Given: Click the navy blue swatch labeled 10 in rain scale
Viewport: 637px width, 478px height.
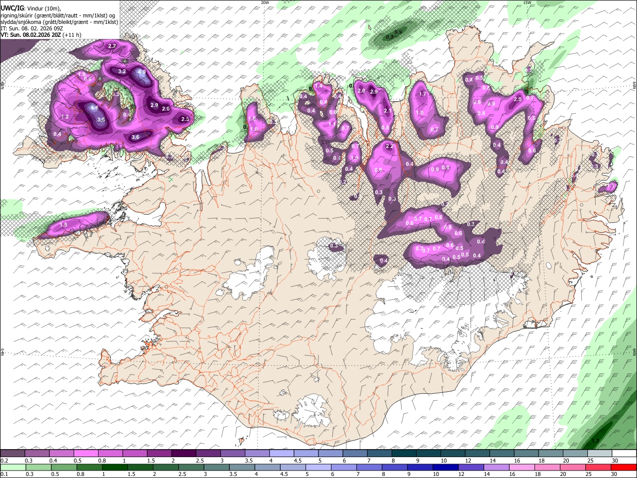Looking at the screenshot, I should 445,468.
